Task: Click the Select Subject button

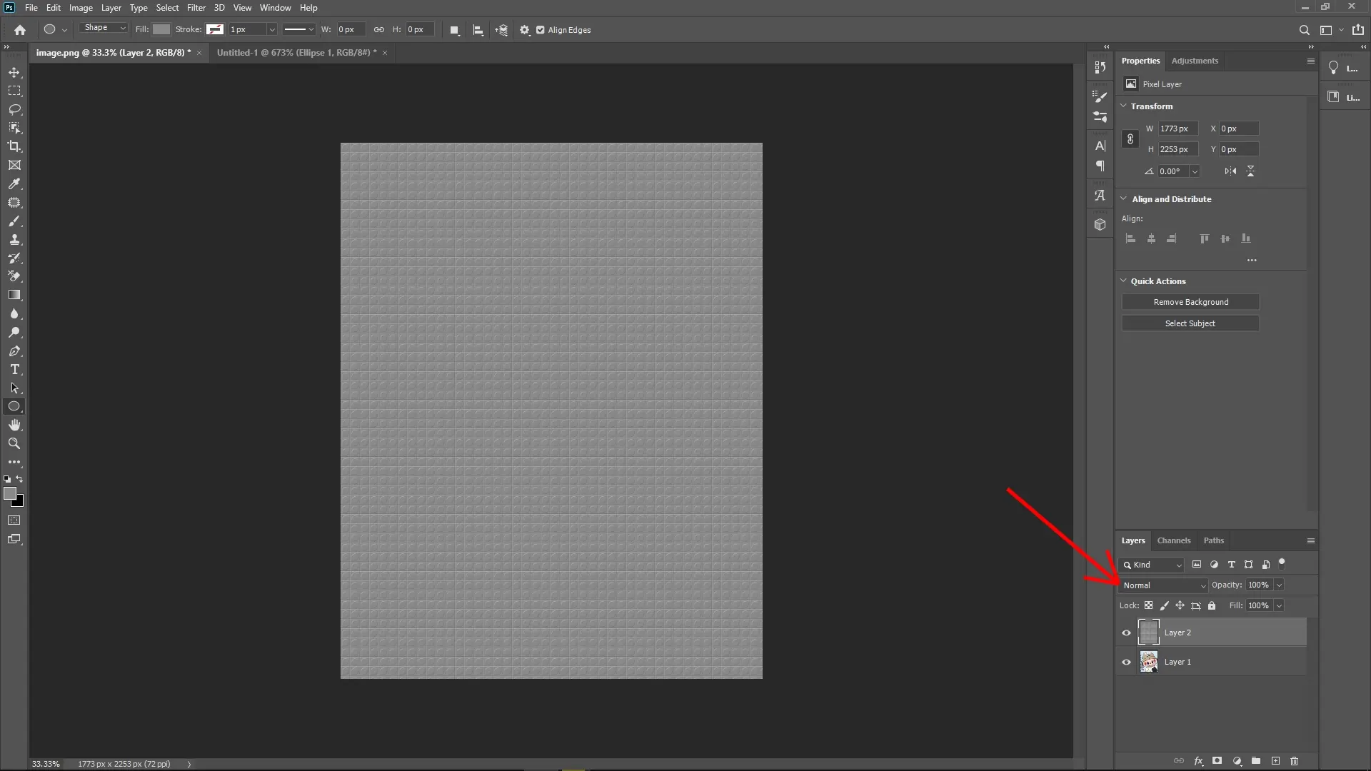Action: coord(1190,323)
